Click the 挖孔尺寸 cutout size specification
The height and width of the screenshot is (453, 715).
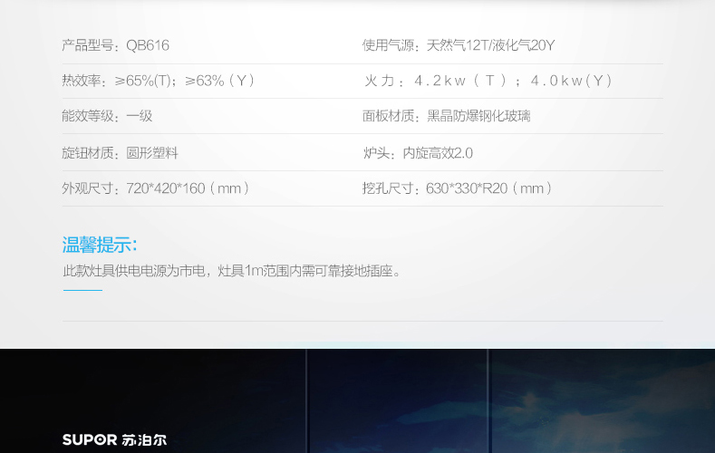coord(458,188)
